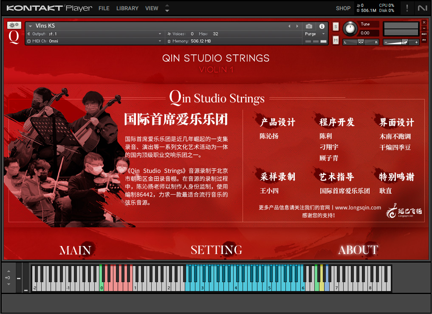Click the Native Instruments NI logo
The width and height of the screenshot is (432, 314).
(x=422, y=8)
